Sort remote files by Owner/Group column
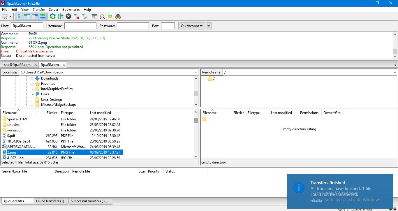Image resolution: width=398 pixels, height=211 pixels. 333,113
